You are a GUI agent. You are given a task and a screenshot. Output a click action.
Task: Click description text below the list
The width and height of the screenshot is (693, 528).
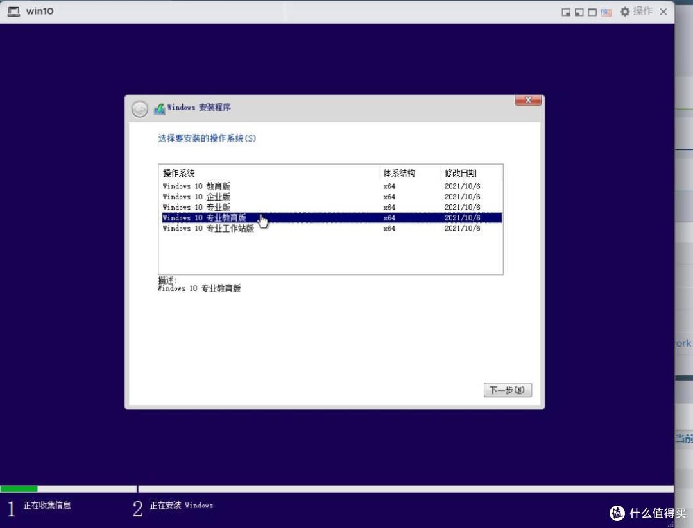click(x=199, y=288)
